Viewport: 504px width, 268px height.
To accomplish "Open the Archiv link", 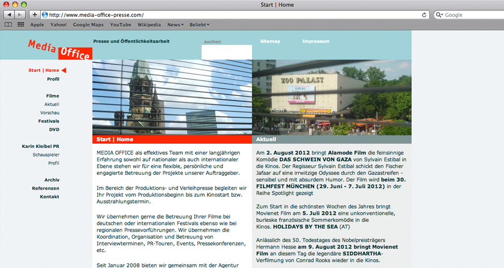I will click(52, 180).
